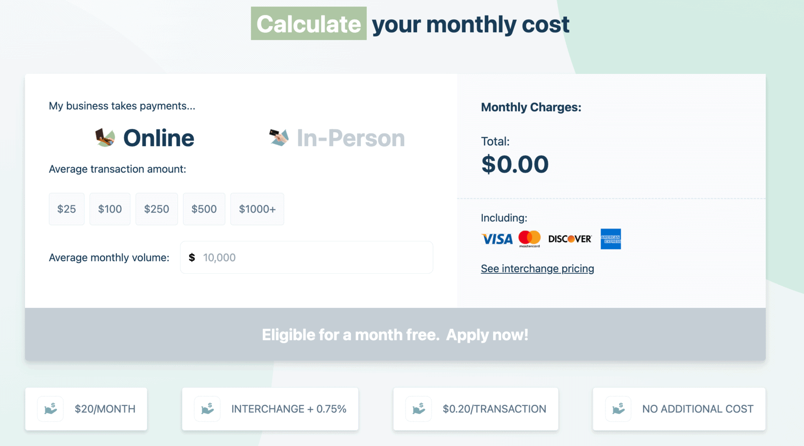Choose the $250 transaction amount option

point(156,209)
